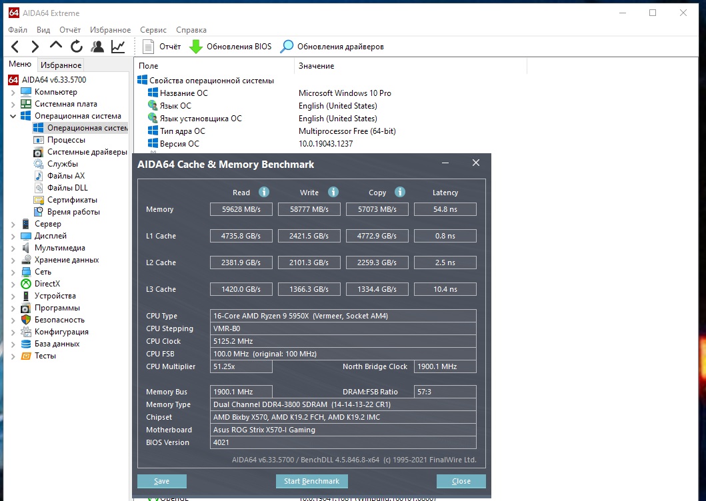Expand the Сервер tree node
Screen dimensions: 706x501
pyautogui.click(x=13, y=224)
